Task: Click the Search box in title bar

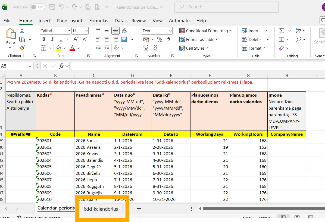Action: (x=227, y=7)
